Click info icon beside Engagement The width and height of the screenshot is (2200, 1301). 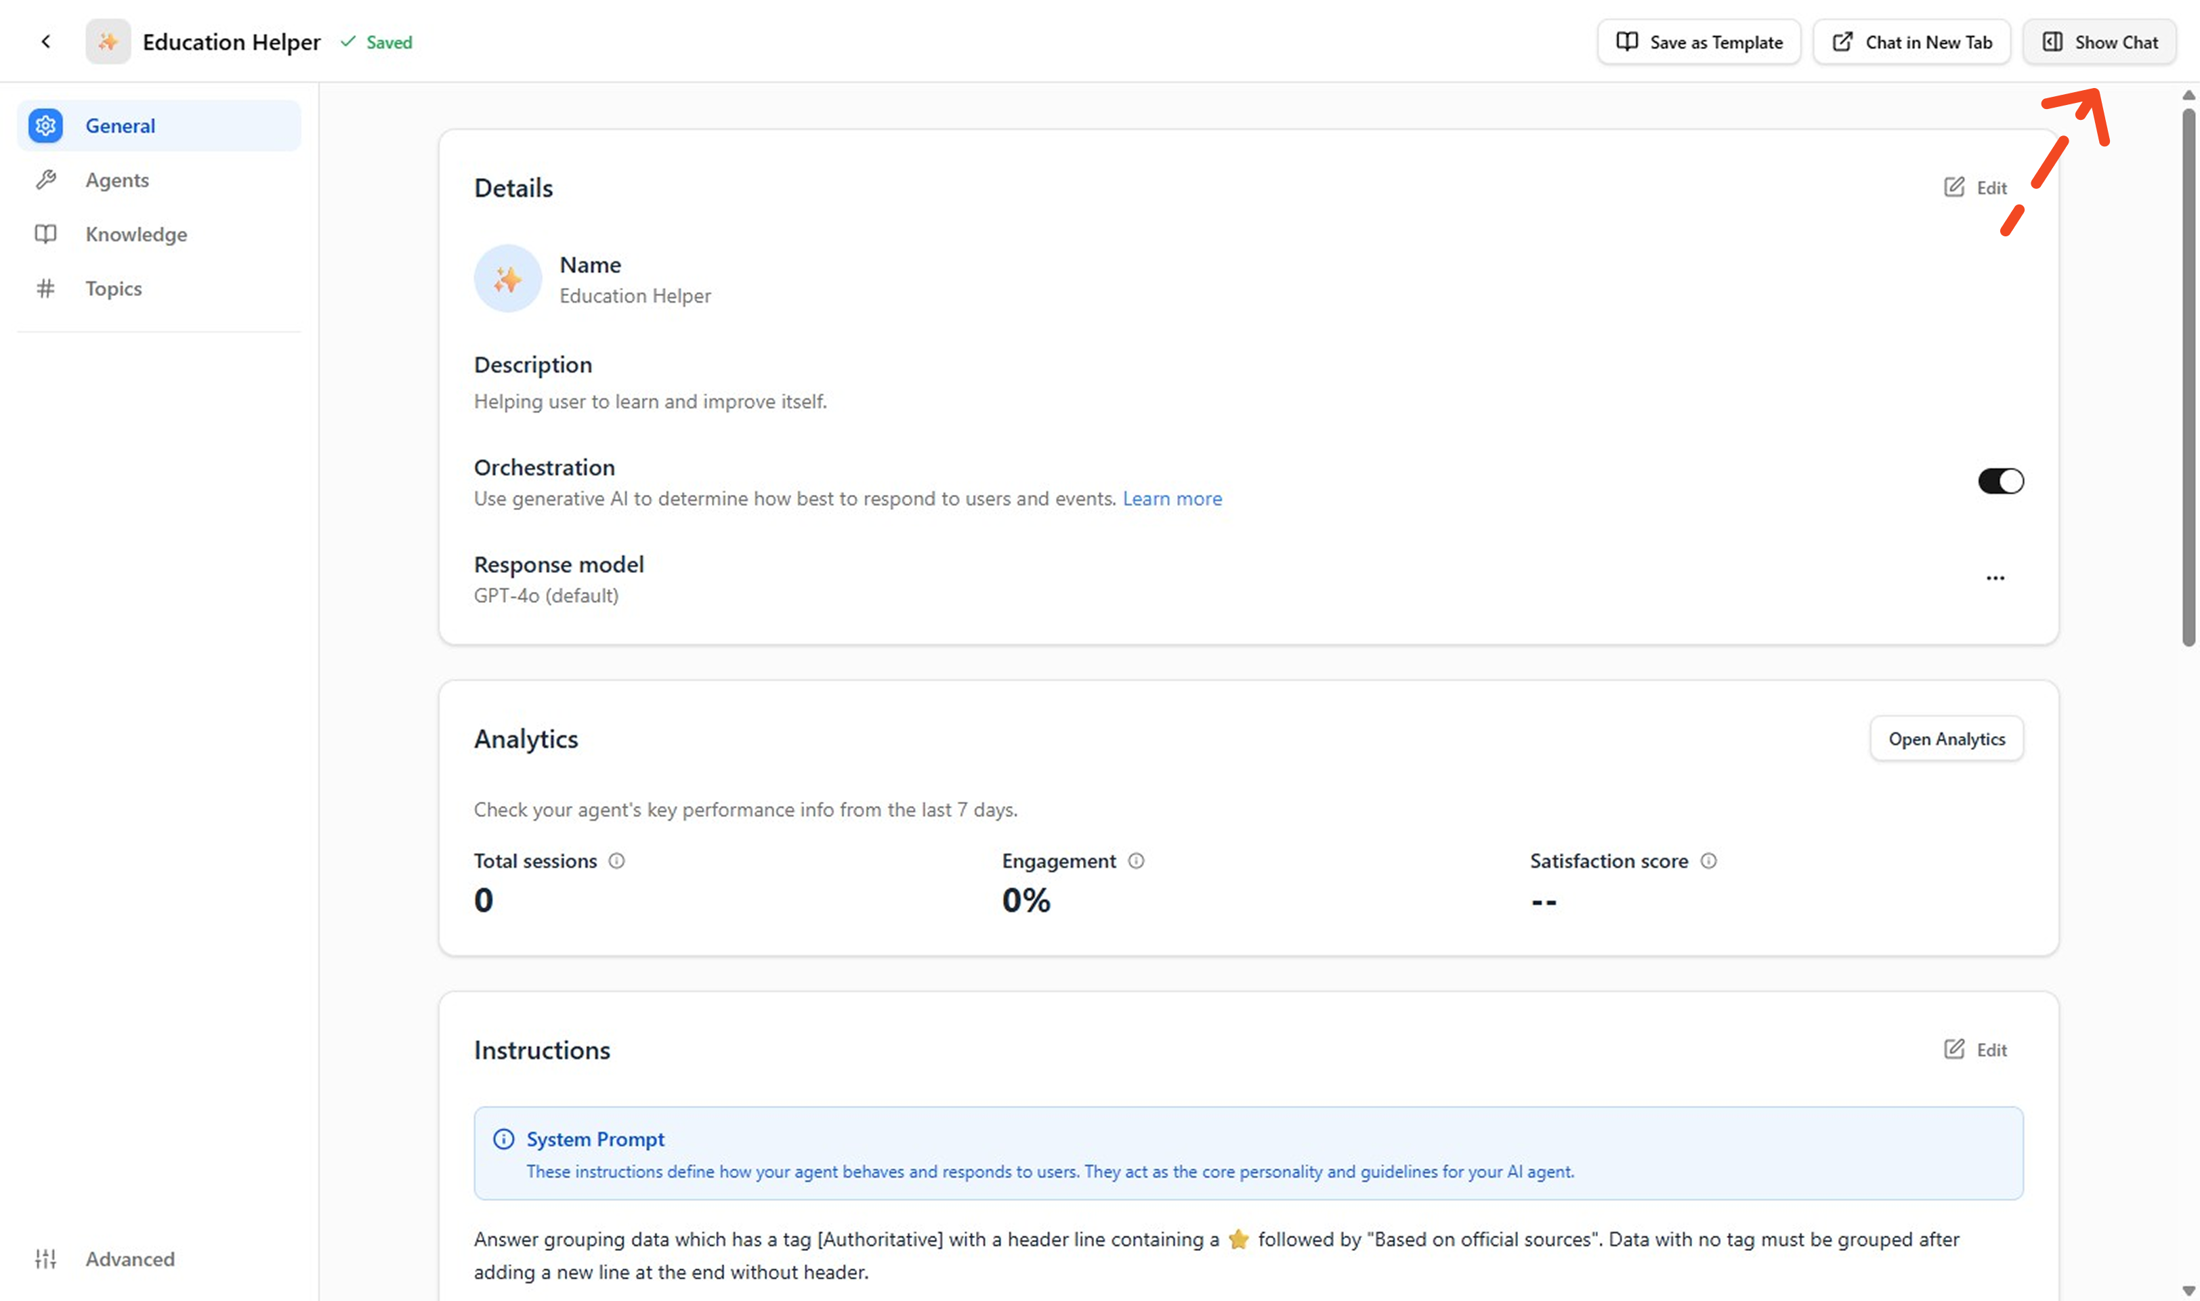(1137, 861)
